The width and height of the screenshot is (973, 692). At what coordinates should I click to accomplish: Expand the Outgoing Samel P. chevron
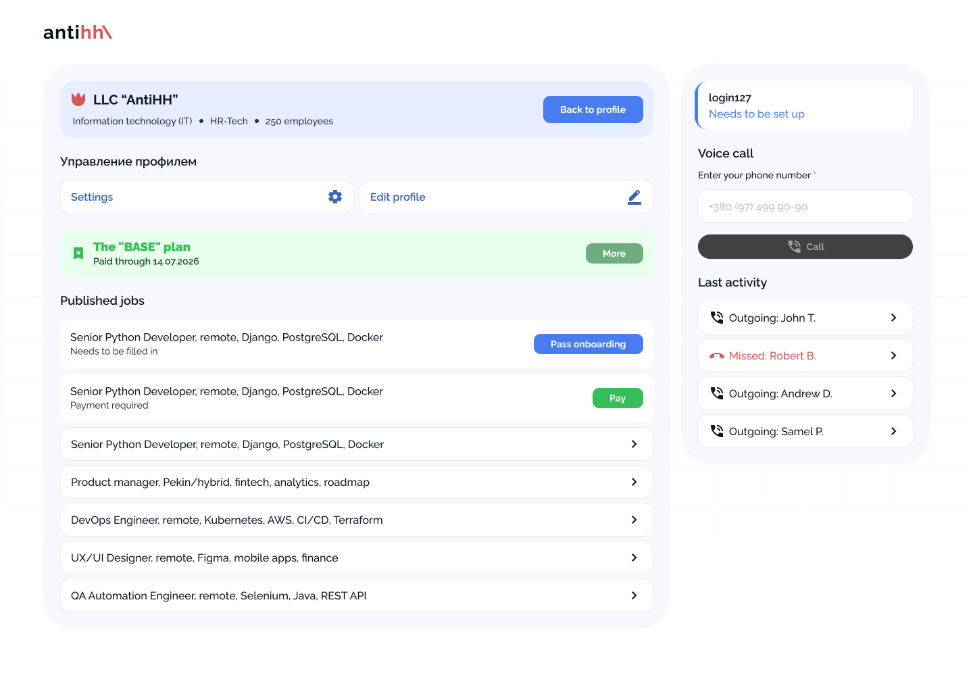pos(893,431)
